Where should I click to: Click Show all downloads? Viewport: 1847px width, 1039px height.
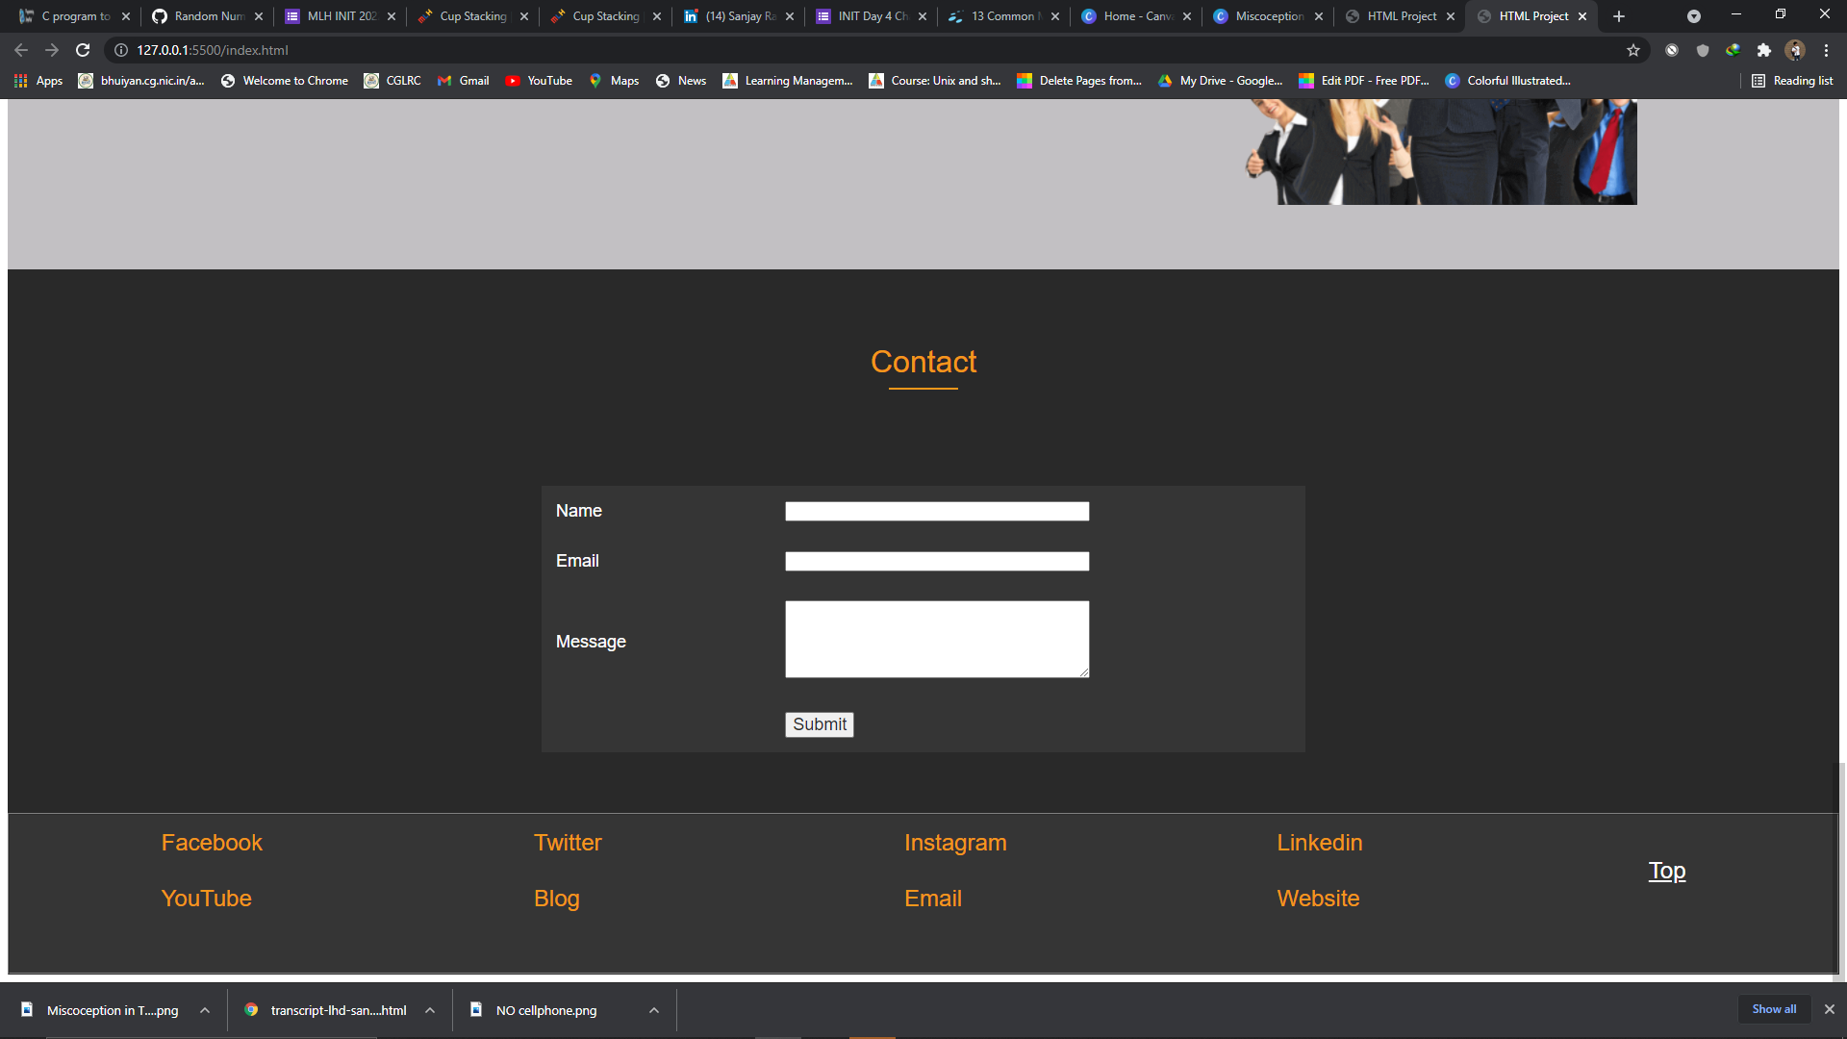[1773, 1009]
